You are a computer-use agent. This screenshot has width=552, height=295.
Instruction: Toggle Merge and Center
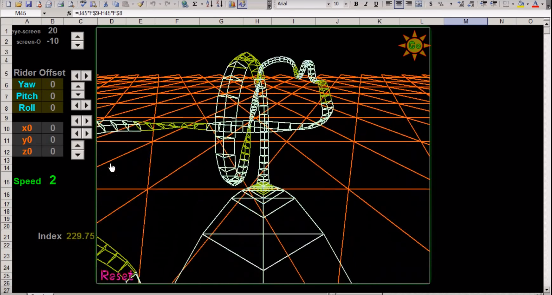[419, 4]
